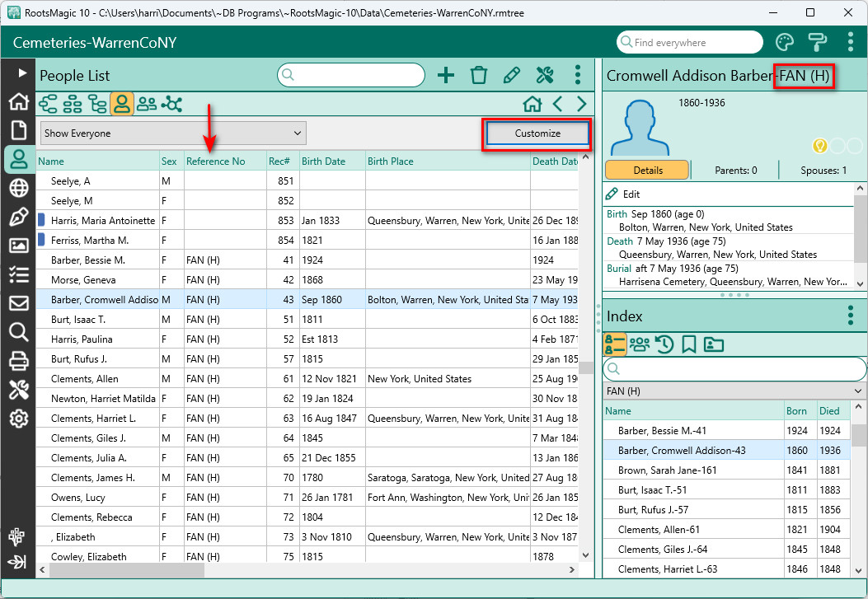Screen dimensions: 868x599
Task: Sort by Rec# column header
Action: click(283, 161)
